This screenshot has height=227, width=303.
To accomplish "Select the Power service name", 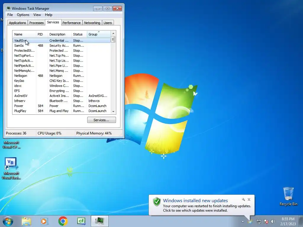I will [19, 106].
